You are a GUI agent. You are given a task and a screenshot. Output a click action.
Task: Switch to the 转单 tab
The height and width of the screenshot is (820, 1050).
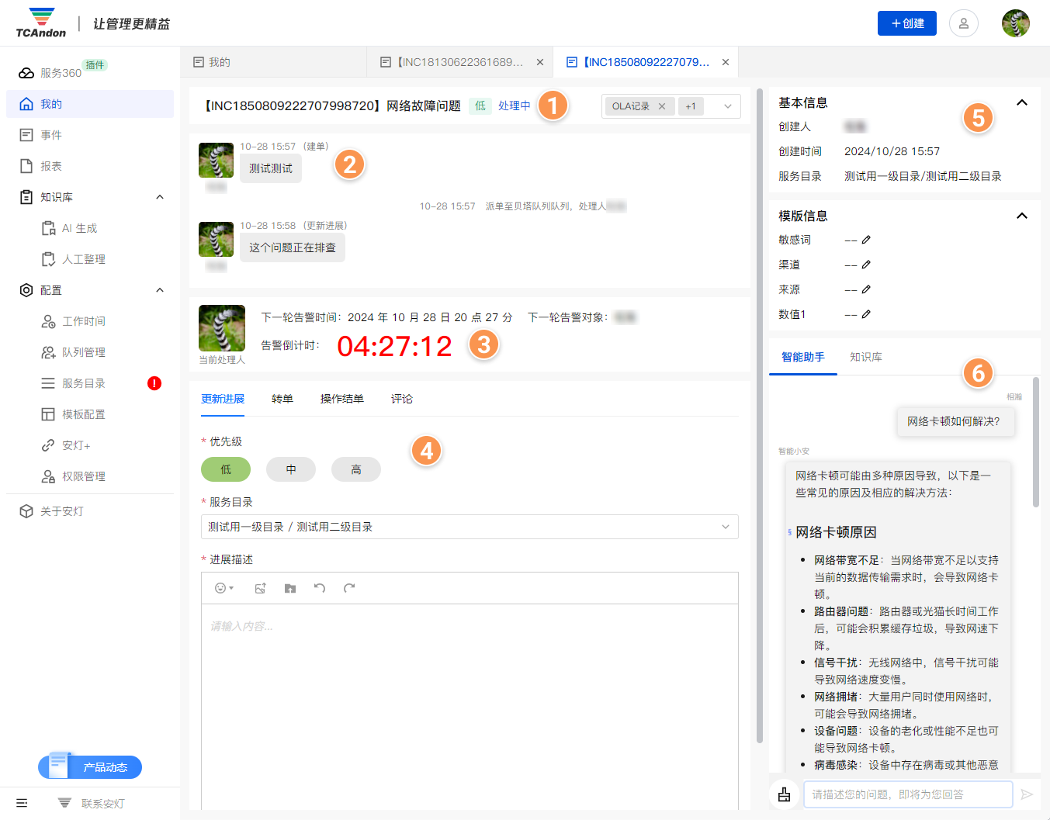282,399
